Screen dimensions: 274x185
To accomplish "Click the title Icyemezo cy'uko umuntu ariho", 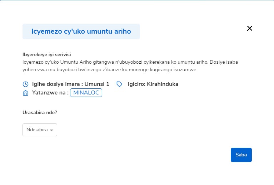I will (81, 31).
